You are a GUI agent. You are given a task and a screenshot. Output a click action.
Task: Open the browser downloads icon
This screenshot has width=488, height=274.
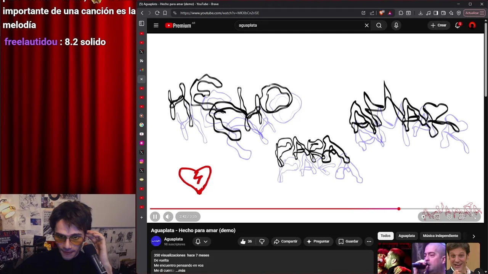pos(421,13)
